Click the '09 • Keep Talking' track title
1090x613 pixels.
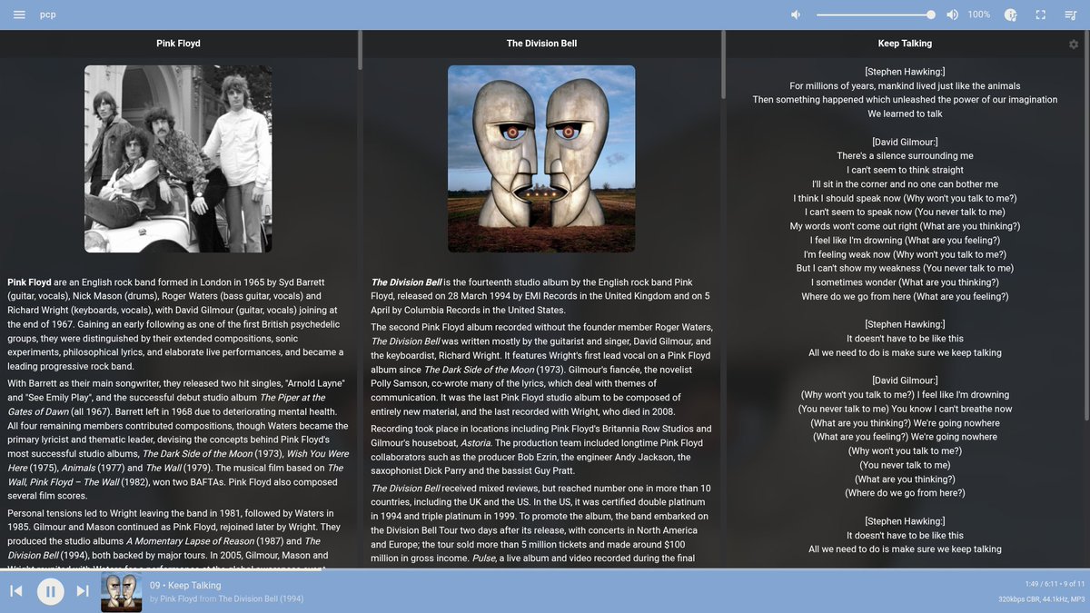(x=185, y=586)
